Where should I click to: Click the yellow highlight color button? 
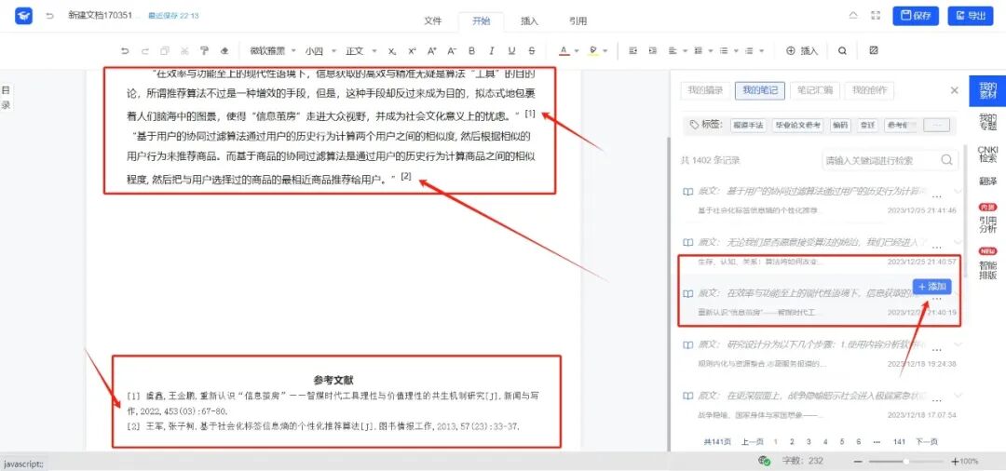[x=592, y=50]
